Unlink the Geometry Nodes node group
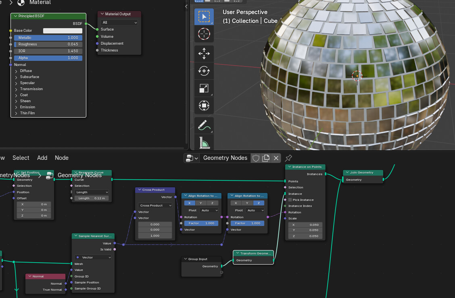 click(276, 158)
